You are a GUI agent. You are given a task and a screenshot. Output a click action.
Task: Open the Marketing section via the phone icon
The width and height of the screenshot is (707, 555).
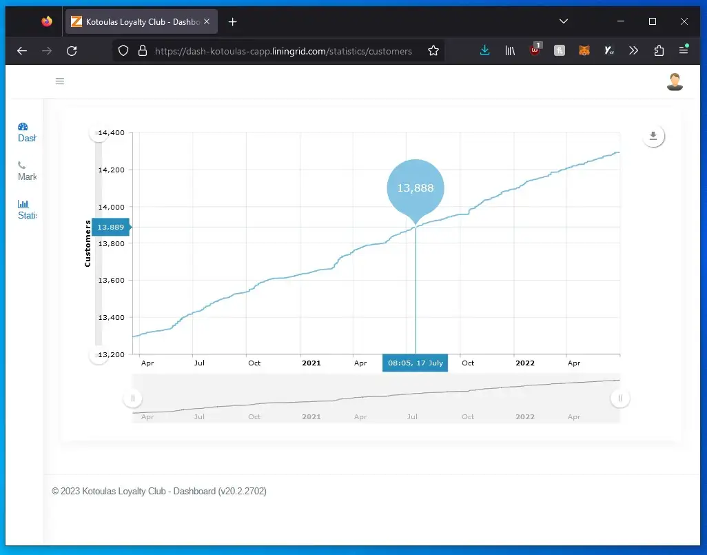pos(25,170)
